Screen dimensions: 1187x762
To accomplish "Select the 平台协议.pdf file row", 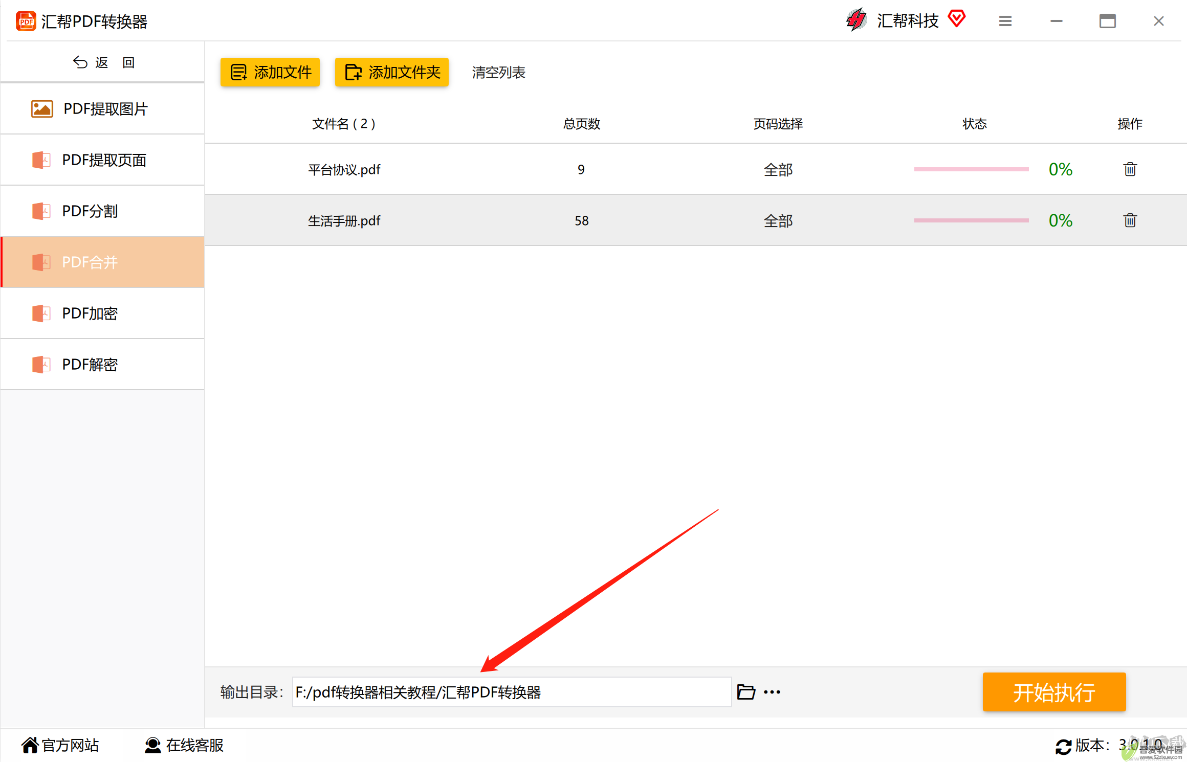I will (x=696, y=169).
